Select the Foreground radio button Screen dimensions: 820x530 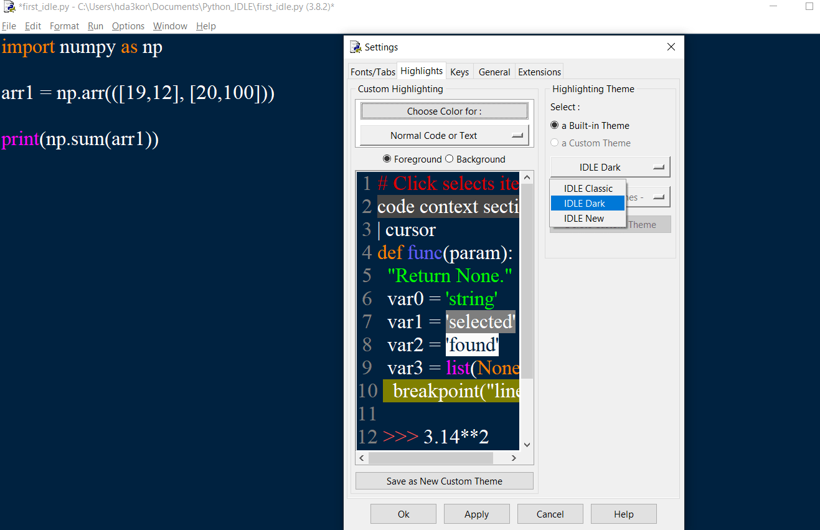[x=412, y=159]
